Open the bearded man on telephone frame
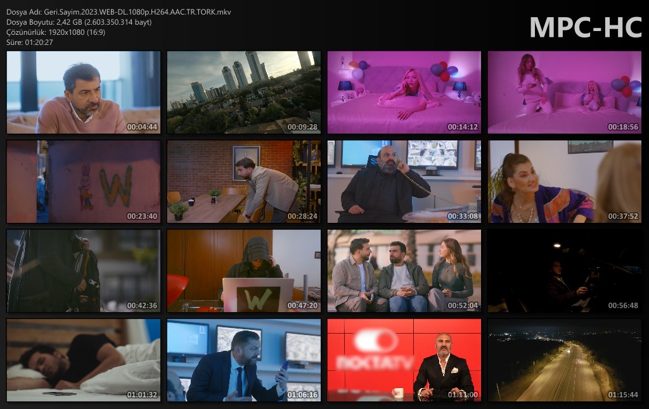The image size is (649, 409). point(404,182)
